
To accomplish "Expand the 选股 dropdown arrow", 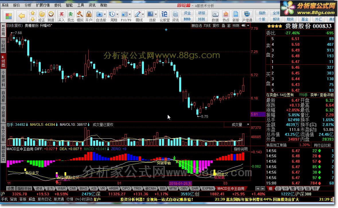I will [156, 14].
